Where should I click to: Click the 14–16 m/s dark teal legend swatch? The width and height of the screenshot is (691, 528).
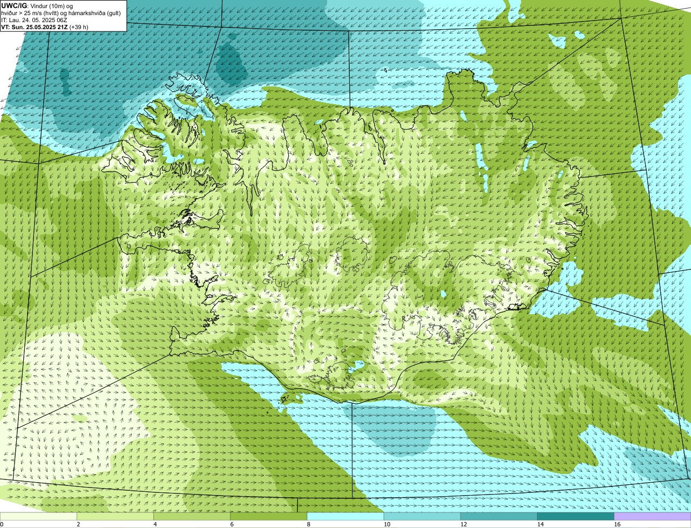pos(576,517)
